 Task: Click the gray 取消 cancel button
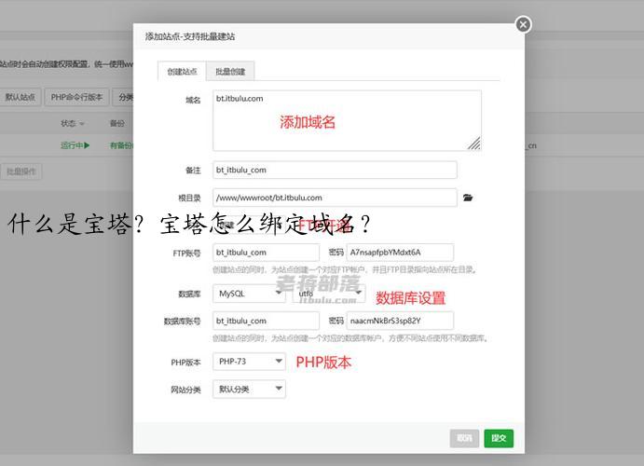[464, 438]
